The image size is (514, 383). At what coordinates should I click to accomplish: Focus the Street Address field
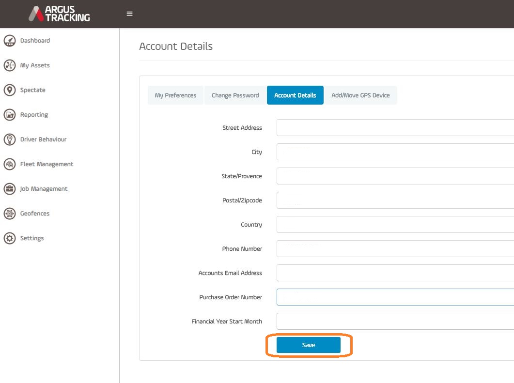tap(395, 127)
